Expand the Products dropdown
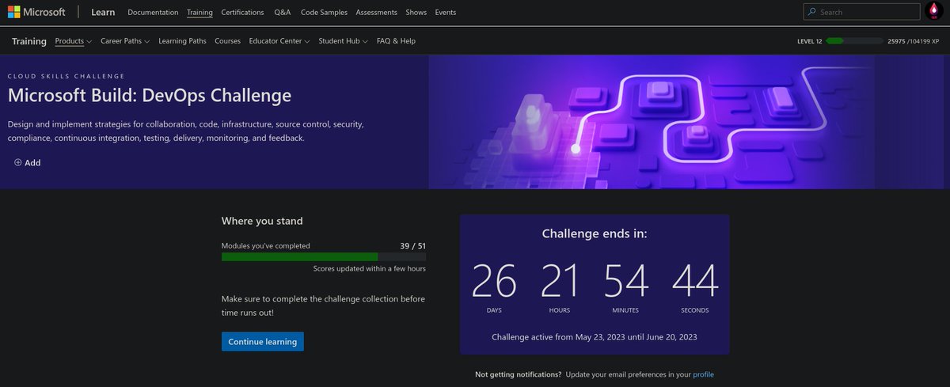Image resolution: width=950 pixels, height=387 pixels. click(x=74, y=41)
